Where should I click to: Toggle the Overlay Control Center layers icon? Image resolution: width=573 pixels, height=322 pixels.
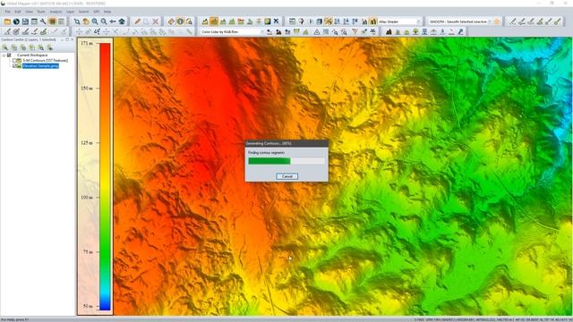(52, 21)
